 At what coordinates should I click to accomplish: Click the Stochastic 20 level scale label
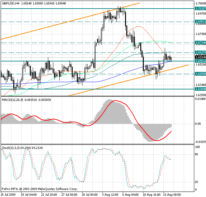pos(197,182)
